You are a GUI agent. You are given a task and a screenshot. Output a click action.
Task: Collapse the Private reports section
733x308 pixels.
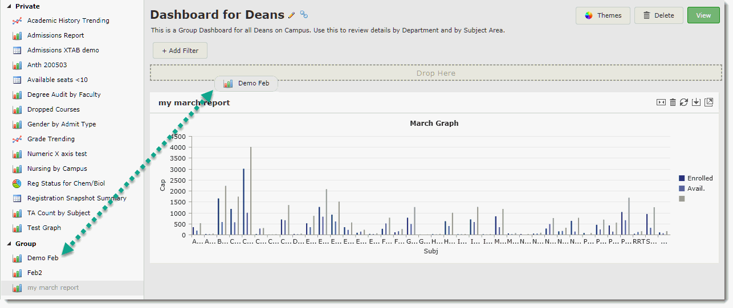9,6
